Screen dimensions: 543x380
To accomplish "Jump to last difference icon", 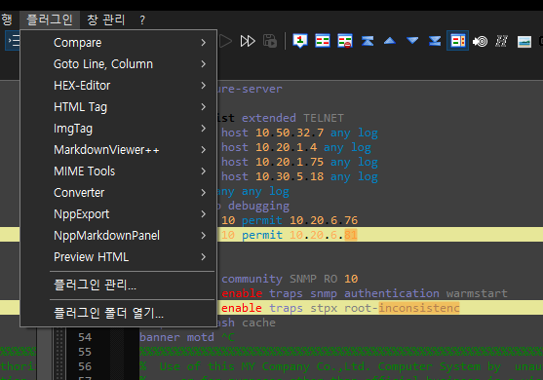I will coord(435,41).
